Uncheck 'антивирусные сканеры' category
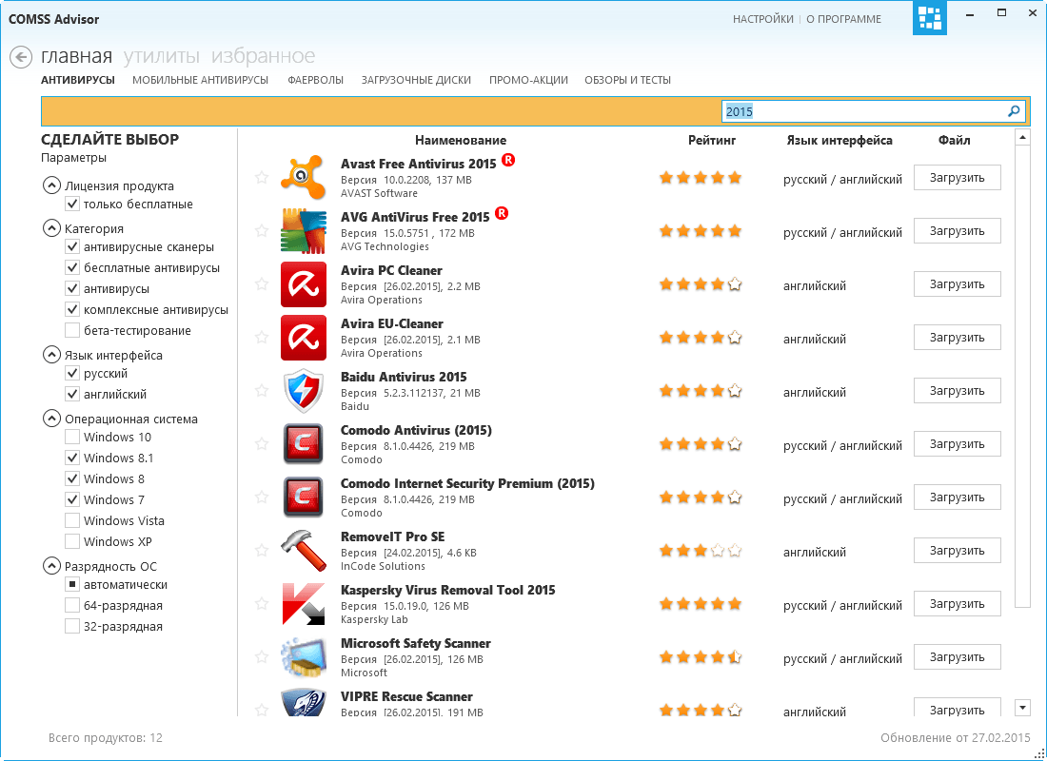 (x=72, y=246)
